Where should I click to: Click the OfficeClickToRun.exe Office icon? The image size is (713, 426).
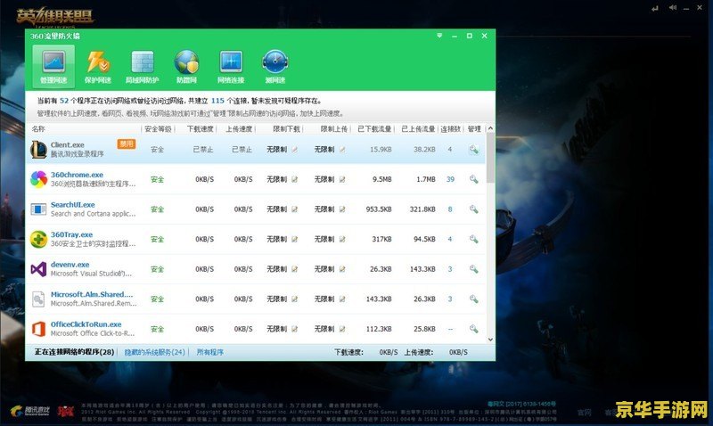click(38, 329)
